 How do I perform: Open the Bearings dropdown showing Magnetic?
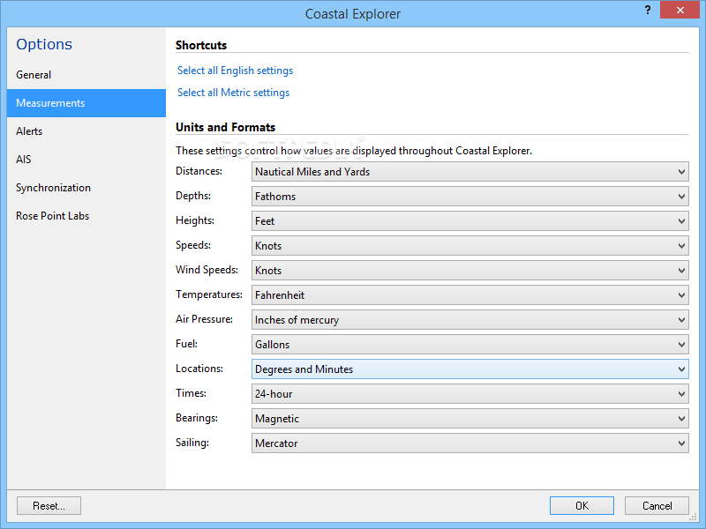click(470, 419)
